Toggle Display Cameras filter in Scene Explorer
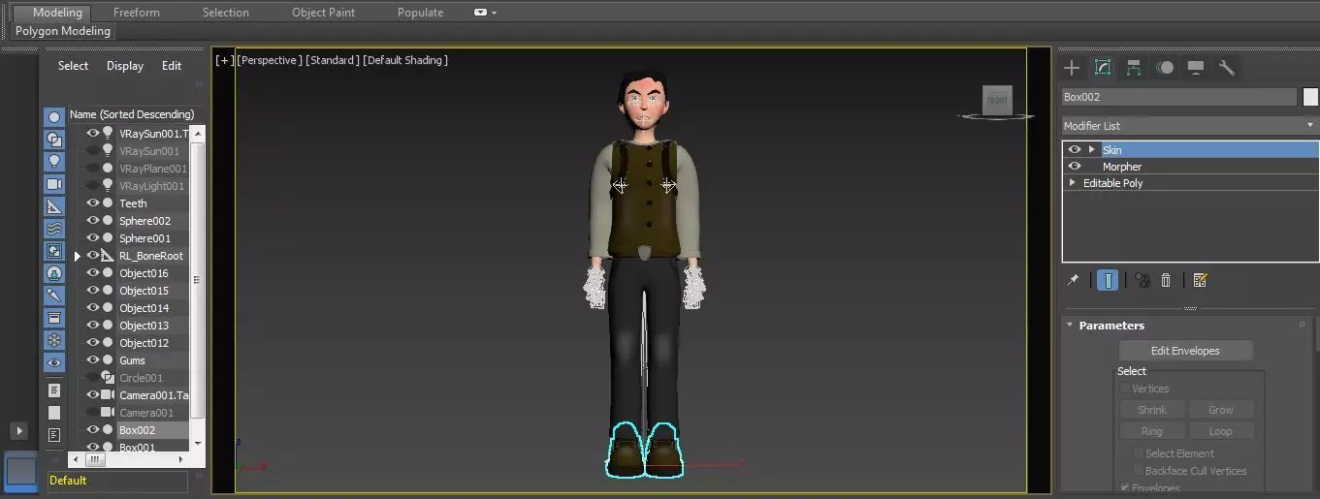Viewport: 1320px width, 499px height. tap(54, 183)
